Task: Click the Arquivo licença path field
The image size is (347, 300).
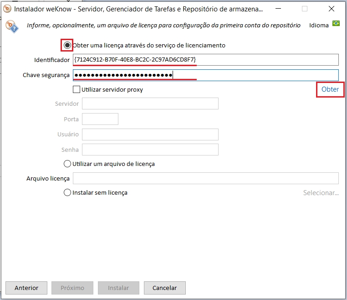Action: 205,178
